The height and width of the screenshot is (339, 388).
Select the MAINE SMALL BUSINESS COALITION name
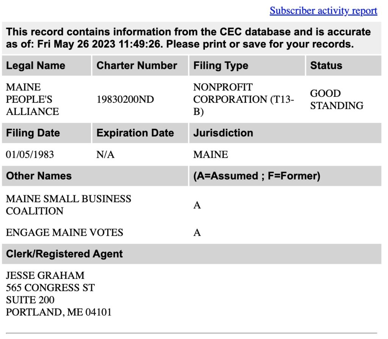[68, 205]
